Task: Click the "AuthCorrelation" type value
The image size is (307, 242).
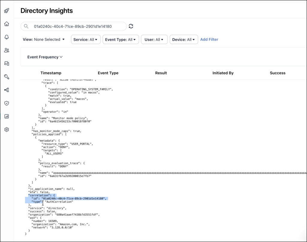Action: click(x=59, y=202)
